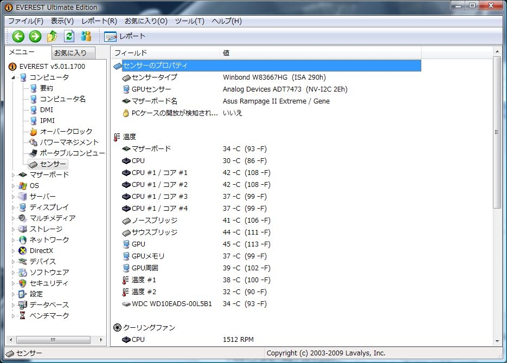The image size is (507, 363).
Task: Expand the DirectX tree node
Action: (13, 251)
